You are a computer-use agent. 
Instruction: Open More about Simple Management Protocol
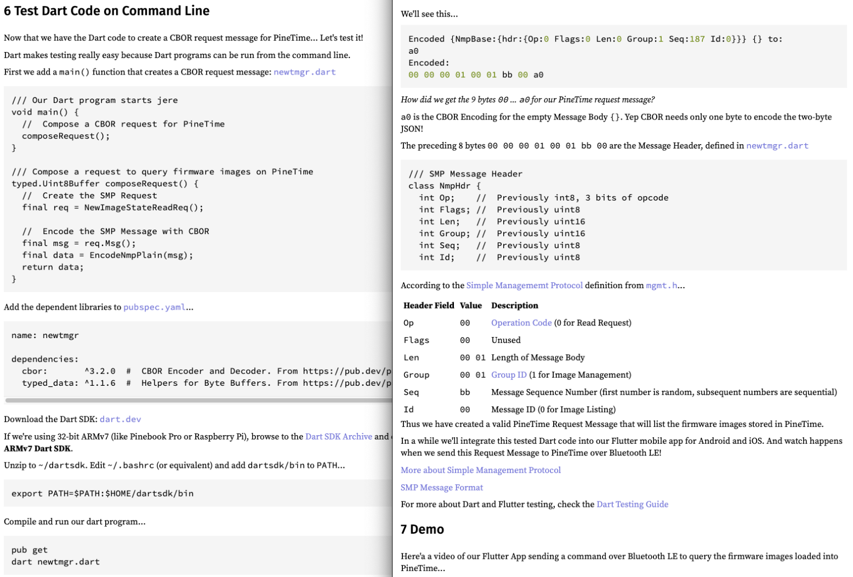[480, 470]
